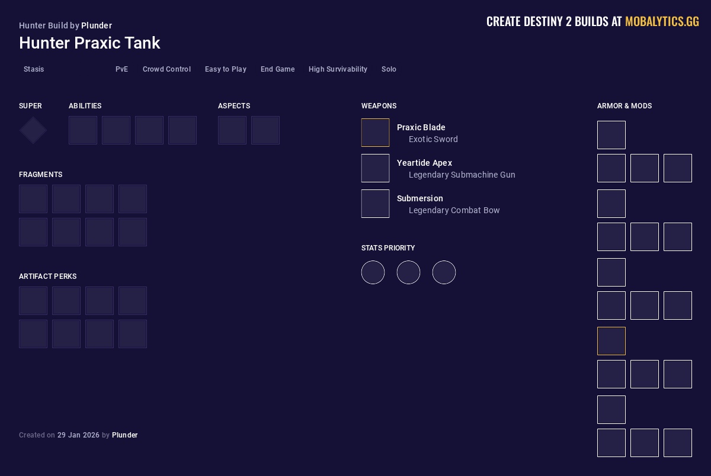Visit the MOBALYTICS.GG link
This screenshot has width=711, height=476.
(662, 21)
